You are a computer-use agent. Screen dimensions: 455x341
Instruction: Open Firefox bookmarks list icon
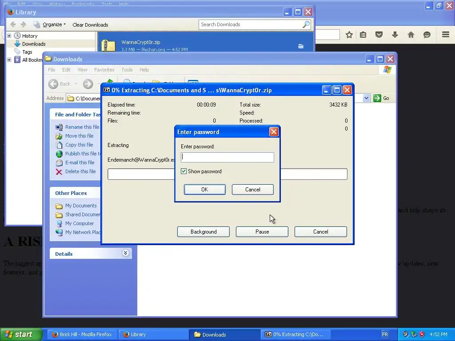point(363,35)
